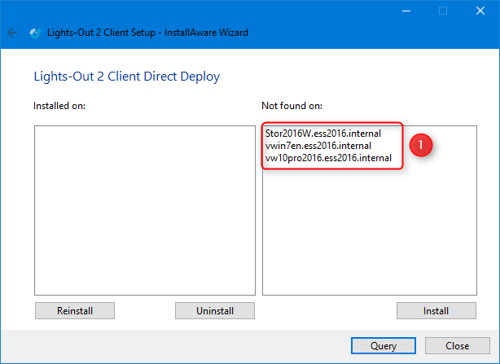The height and width of the screenshot is (364, 500).
Task: Click the Uninstall button
Action: click(x=215, y=311)
